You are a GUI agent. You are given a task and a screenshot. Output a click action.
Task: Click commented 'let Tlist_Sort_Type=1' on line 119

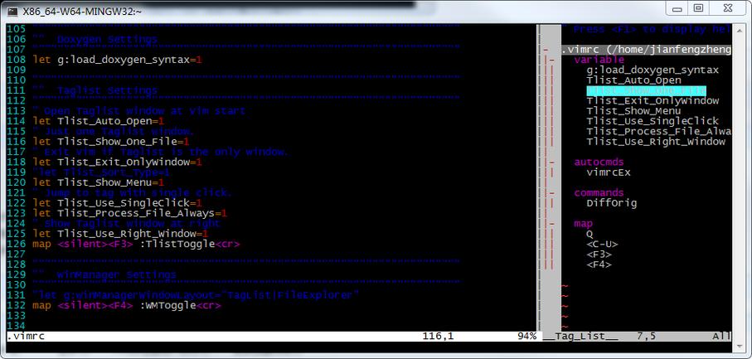[101, 172]
